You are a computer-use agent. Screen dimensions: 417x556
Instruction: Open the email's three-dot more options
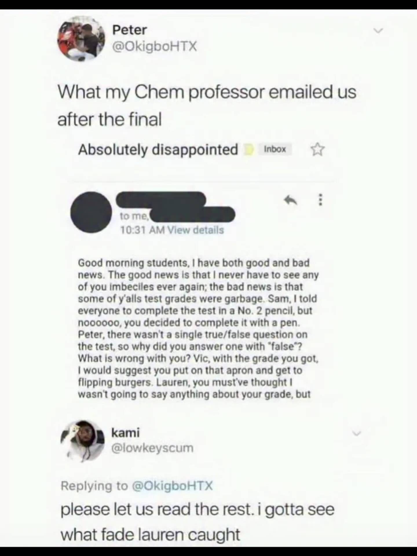(320, 200)
